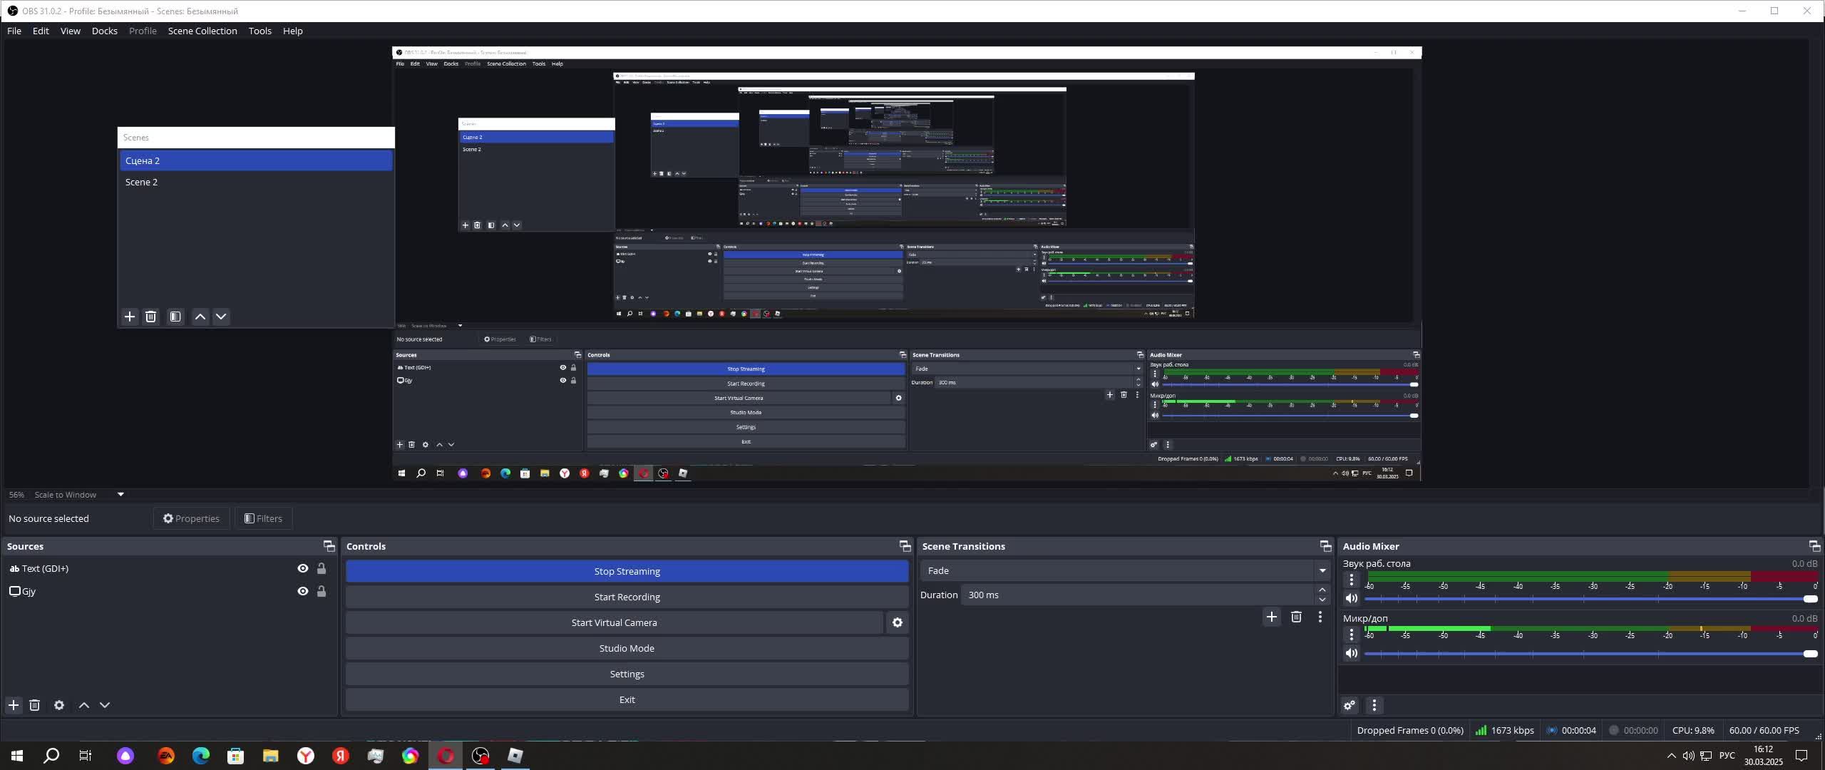Open the Docks menu
Image resolution: width=1825 pixels, height=770 pixels.
pyautogui.click(x=104, y=31)
